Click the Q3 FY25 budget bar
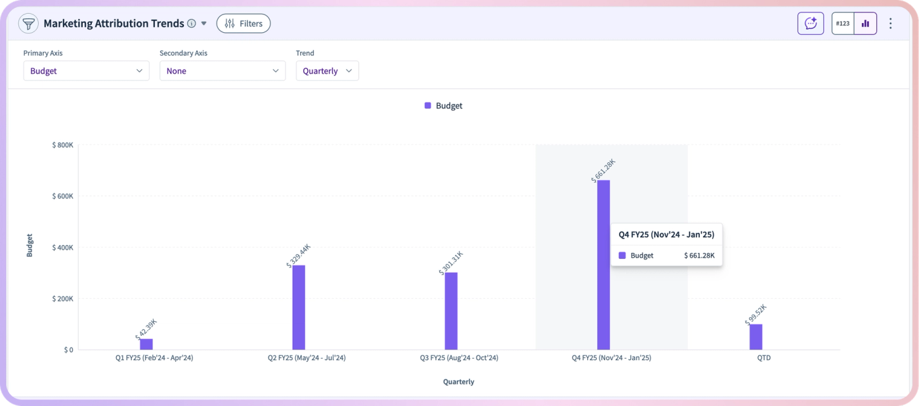The height and width of the screenshot is (406, 919). click(x=451, y=311)
